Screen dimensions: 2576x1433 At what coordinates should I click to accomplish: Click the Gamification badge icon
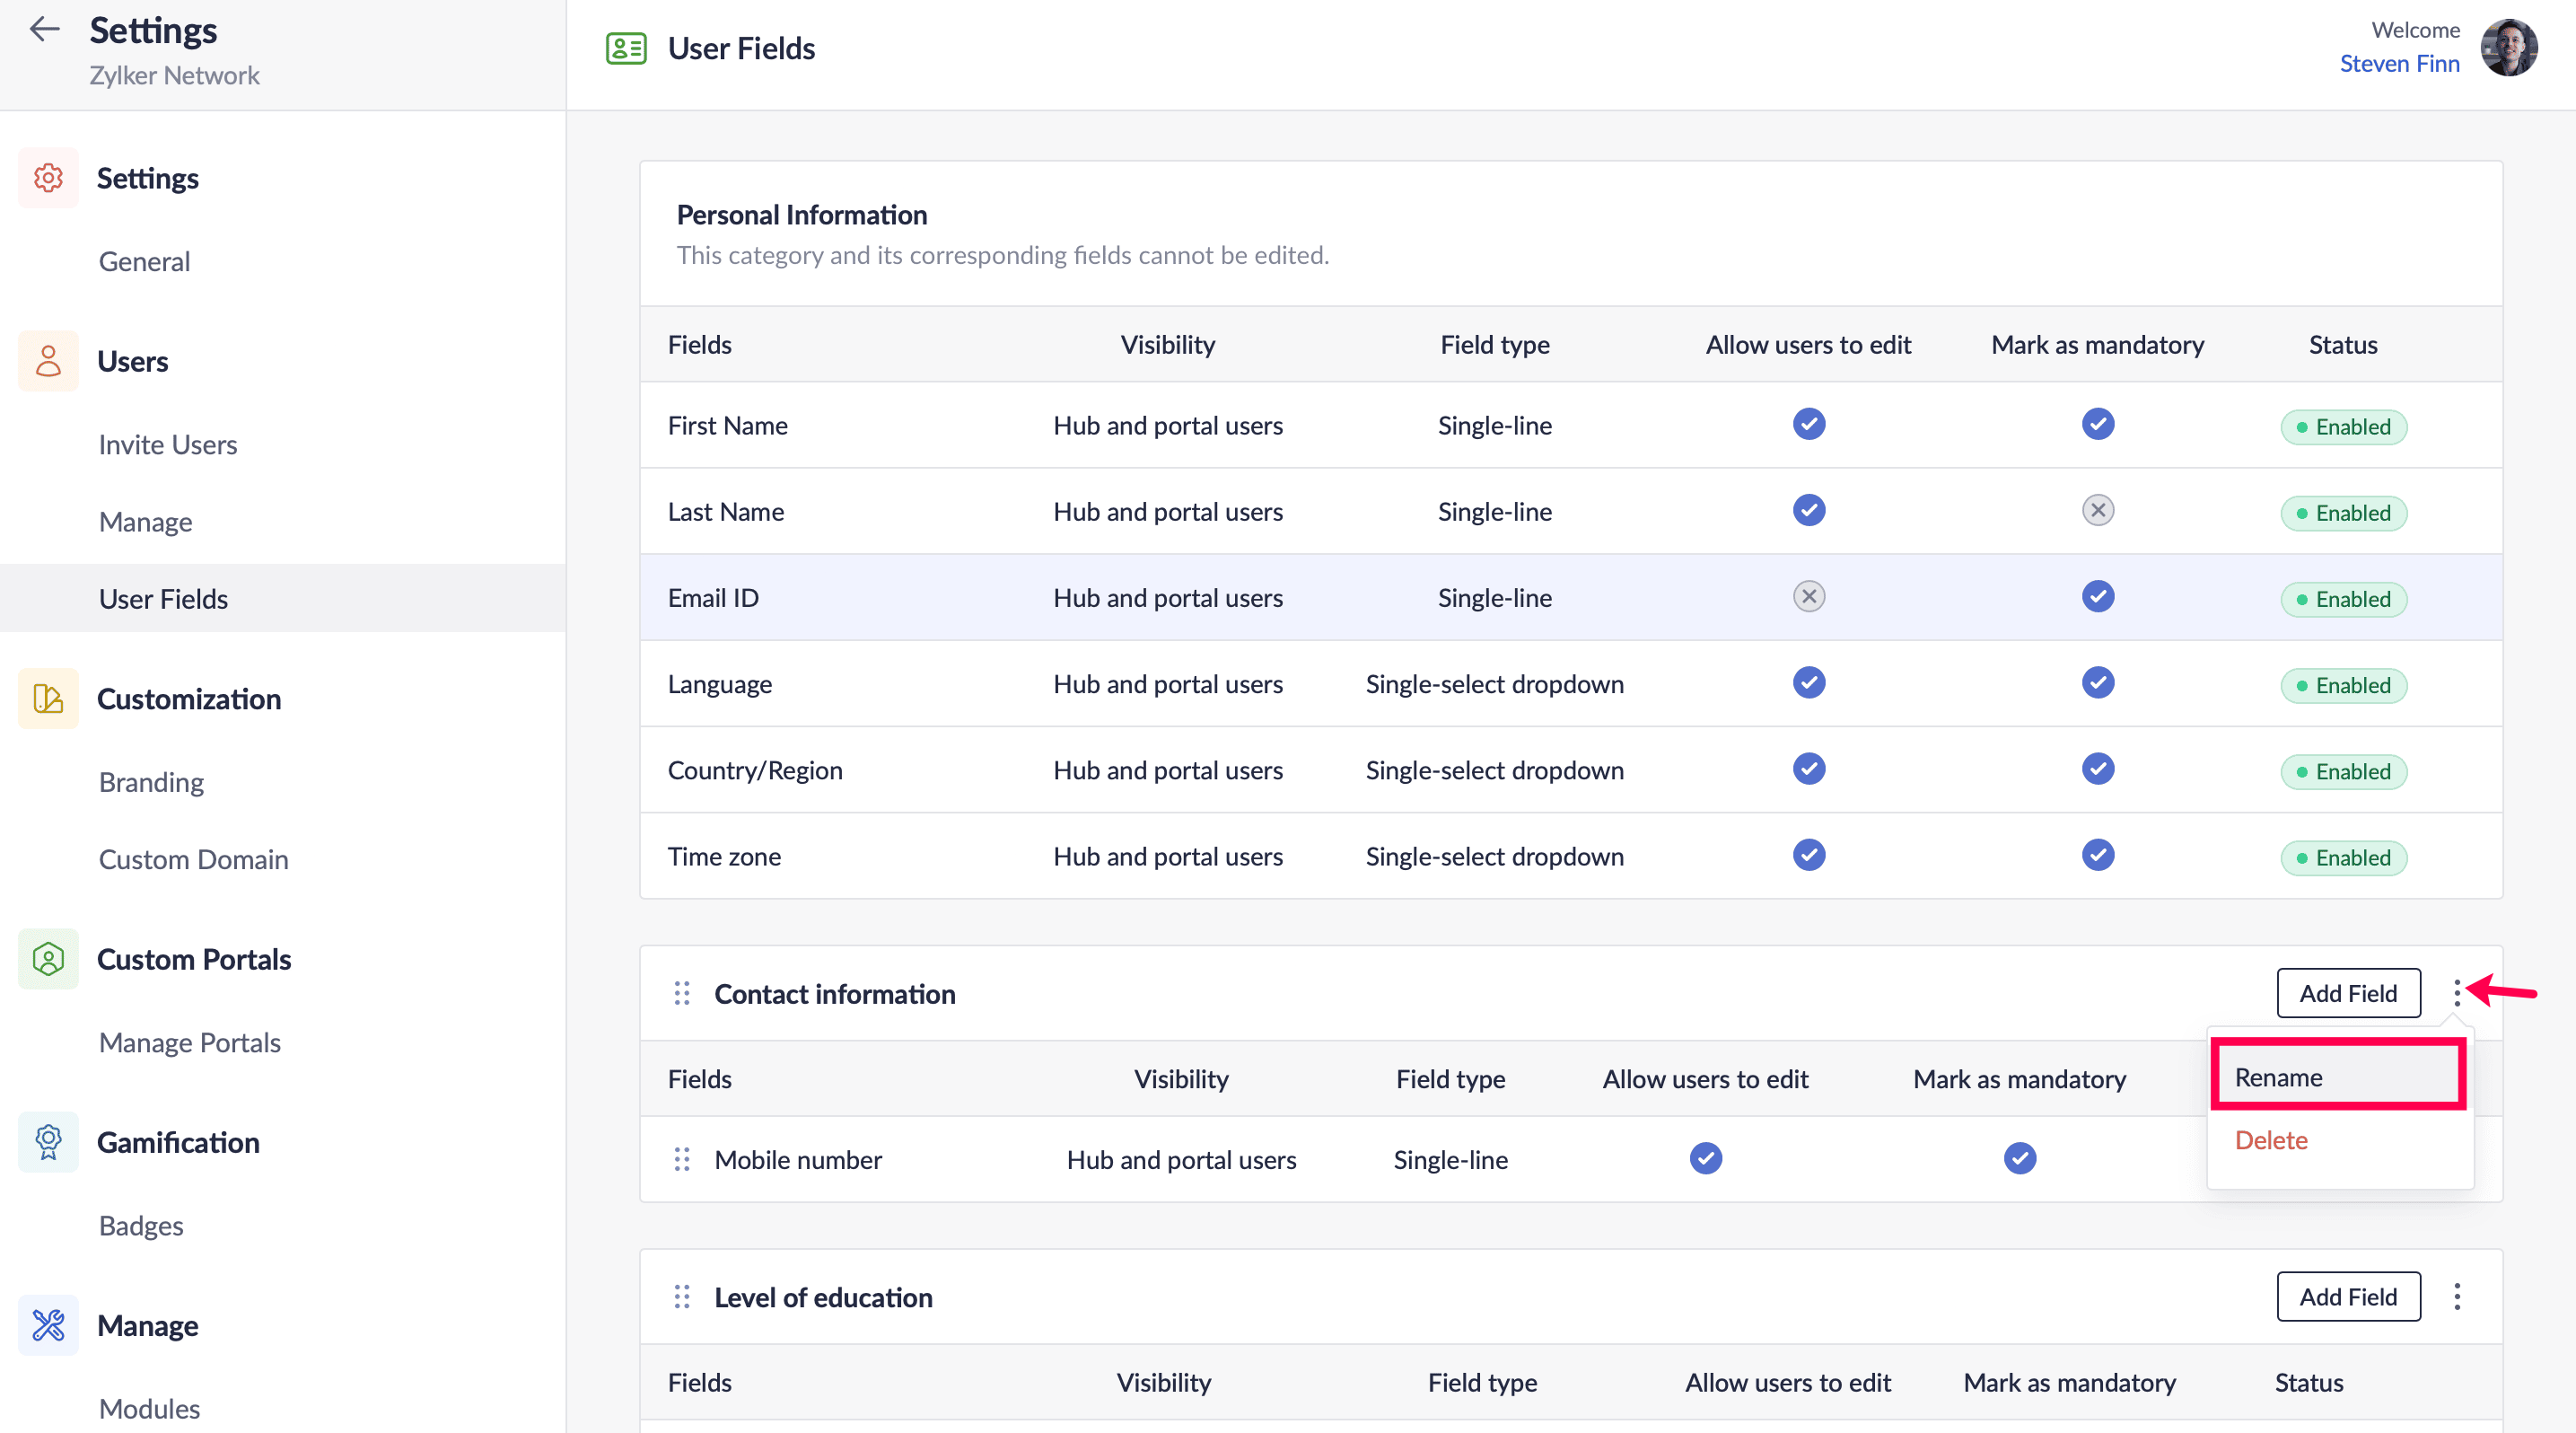pos(48,1142)
